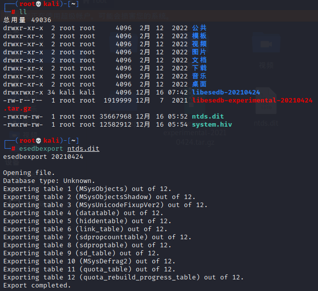Click the 'Export completed.' output line

(37, 285)
